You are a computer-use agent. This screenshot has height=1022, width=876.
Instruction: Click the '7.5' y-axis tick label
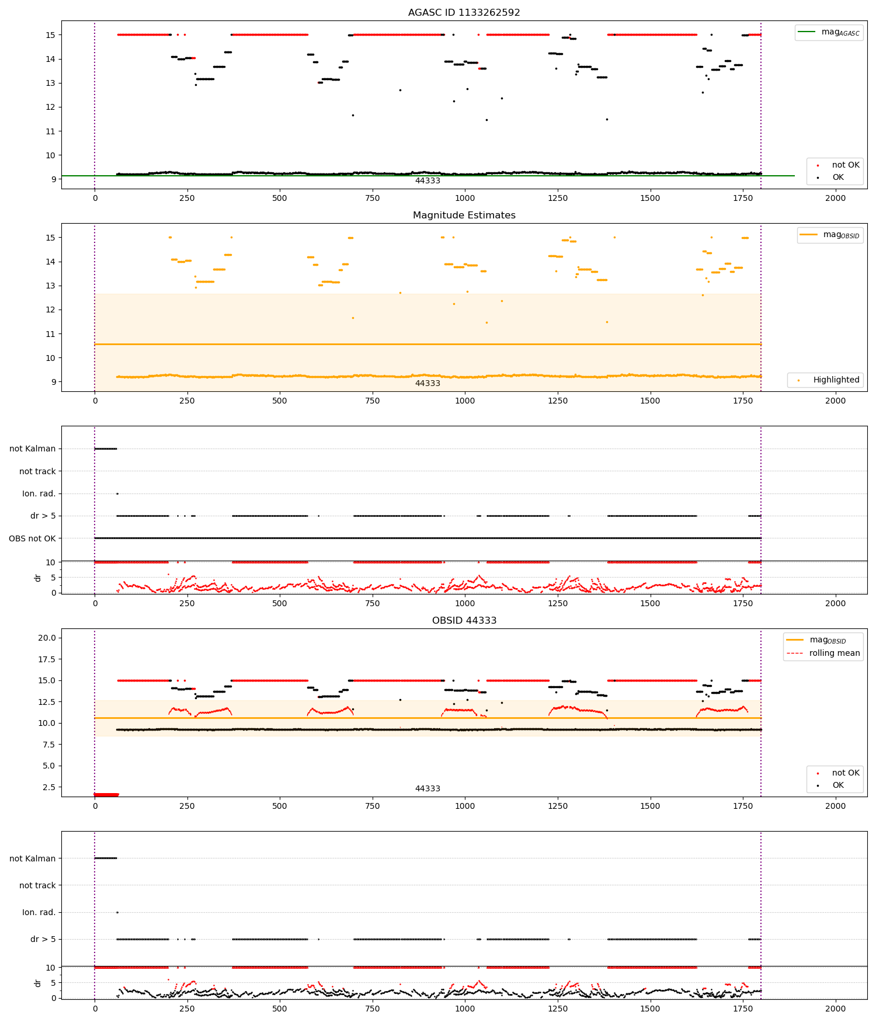click(x=49, y=744)
